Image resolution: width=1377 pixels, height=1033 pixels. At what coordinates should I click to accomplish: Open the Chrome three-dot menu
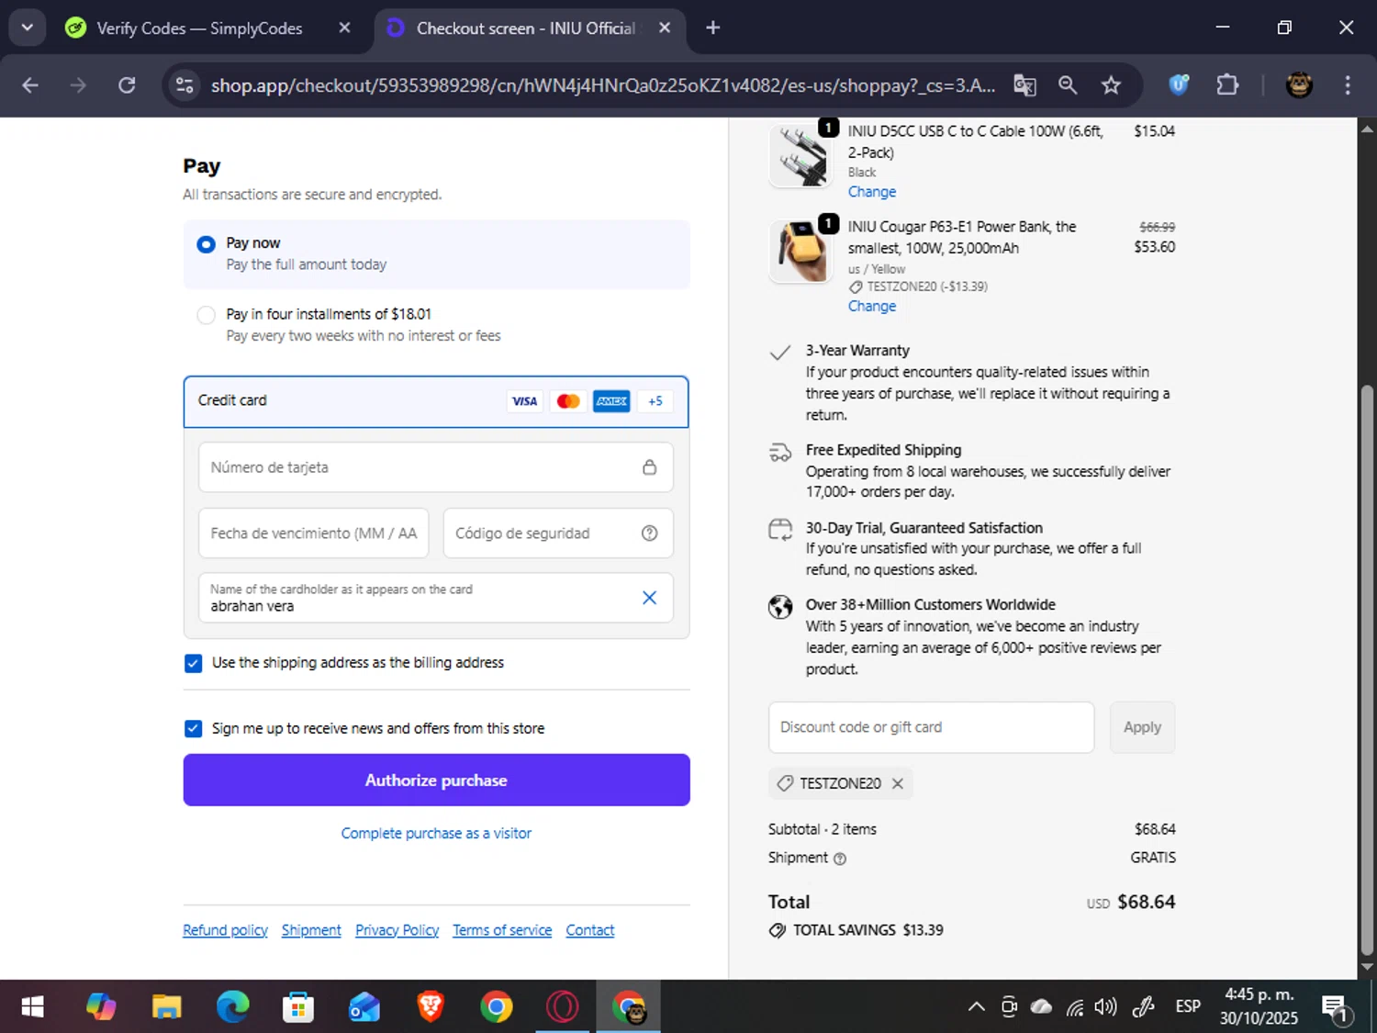tap(1348, 85)
